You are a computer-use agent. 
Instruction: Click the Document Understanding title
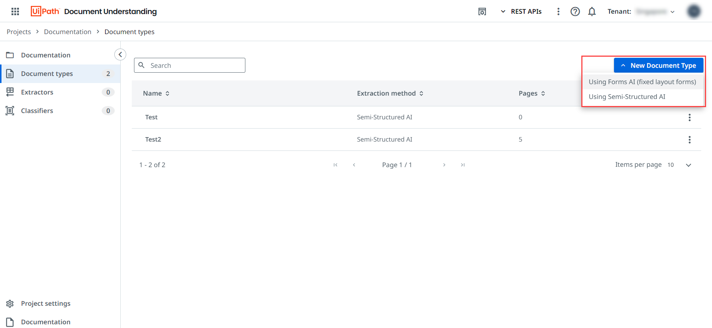click(x=110, y=11)
